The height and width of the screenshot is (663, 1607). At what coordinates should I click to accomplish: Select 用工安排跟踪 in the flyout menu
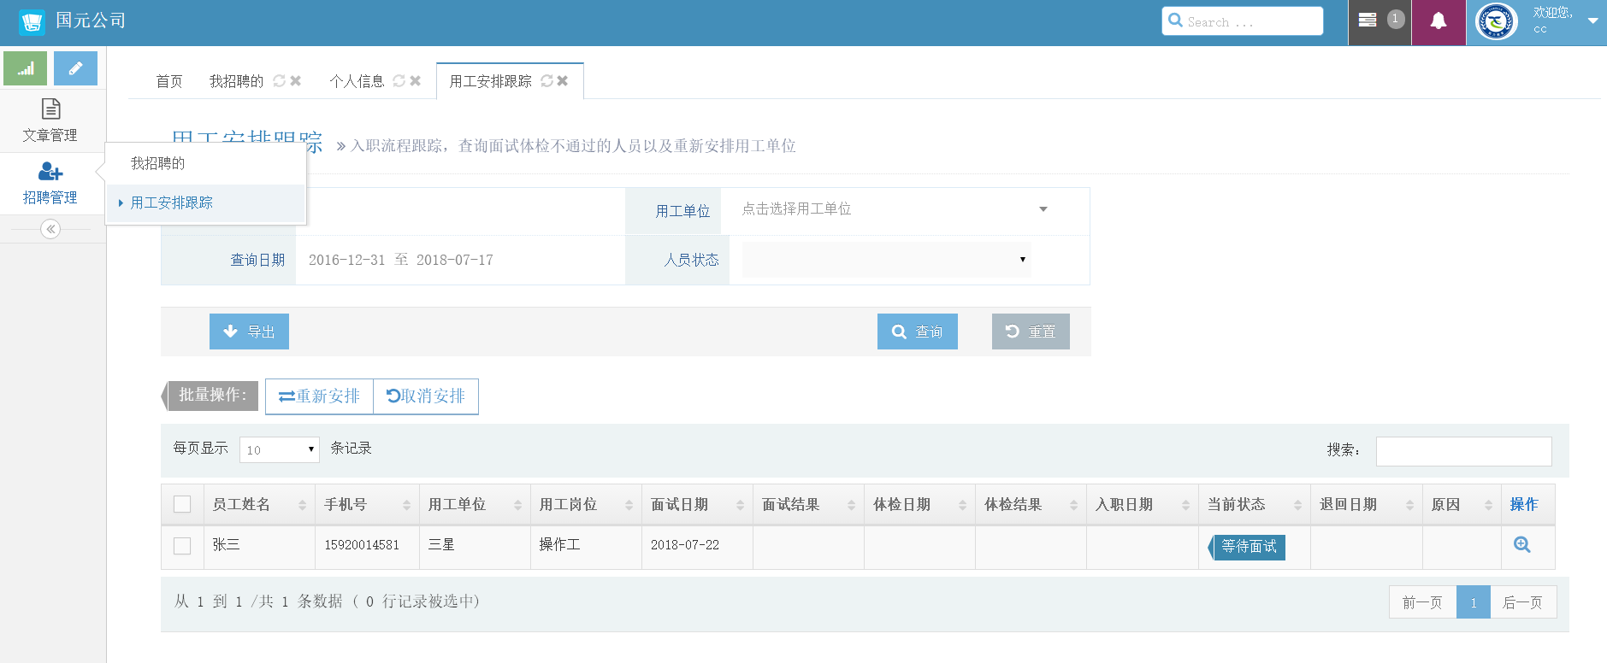click(x=171, y=202)
